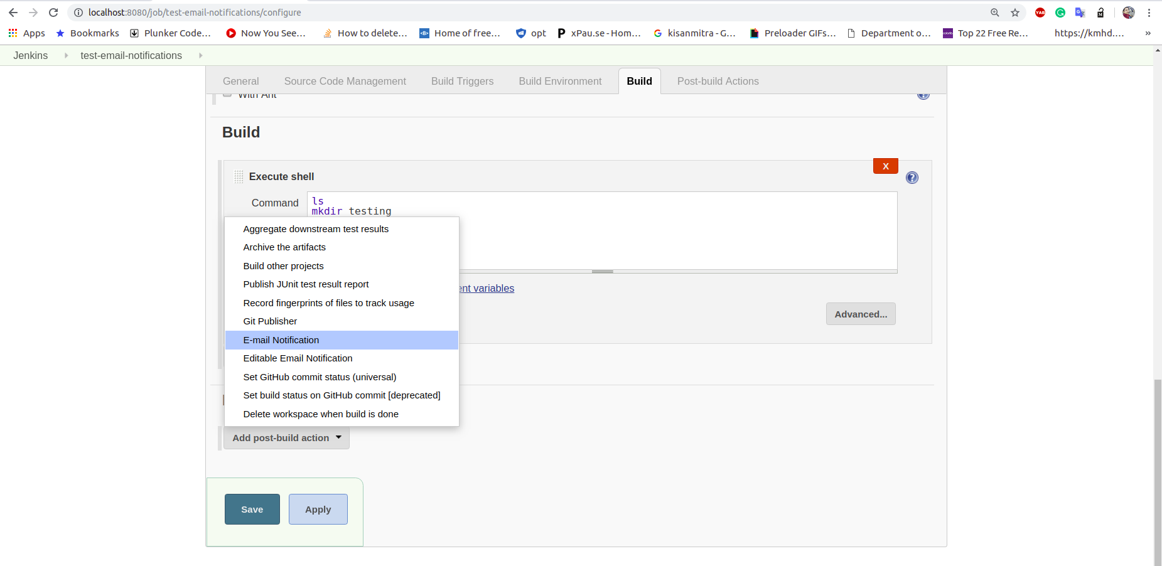
Task: Click the browser profile avatar icon
Action: pyautogui.click(x=1128, y=12)
